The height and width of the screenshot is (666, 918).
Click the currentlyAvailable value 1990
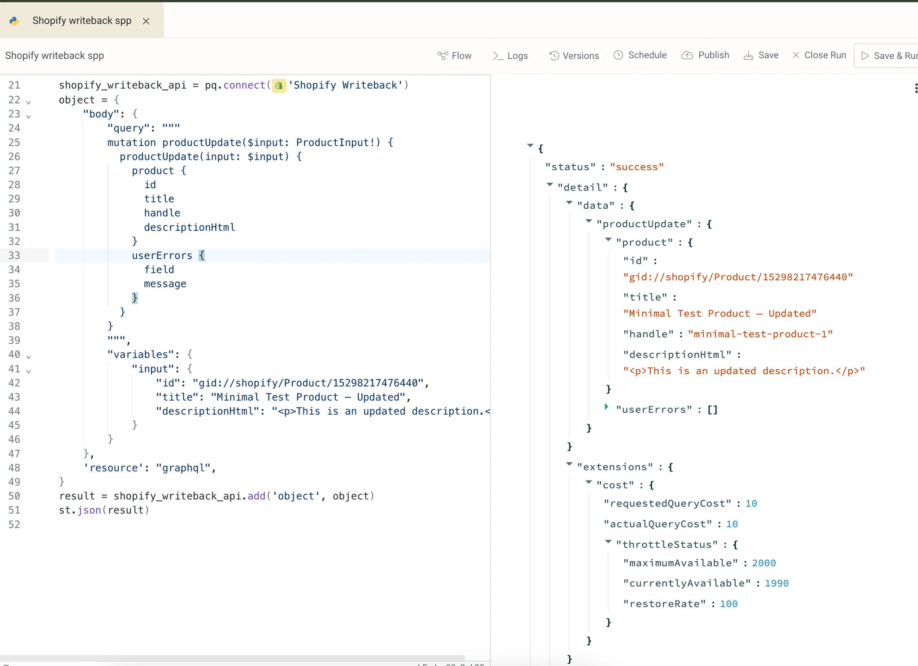coord(777,584)
